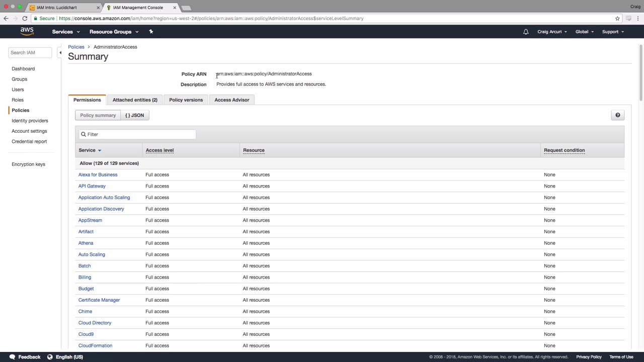Open the notifications bell icon

coord(526,32)
